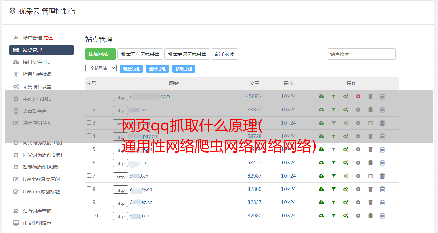Click 批量关闭云端采集 button
The image size is (438, 233).
[187, 54]
